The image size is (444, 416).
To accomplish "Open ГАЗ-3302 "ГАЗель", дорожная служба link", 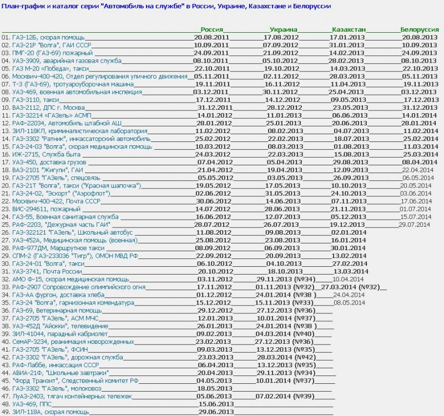I will point(67,357).
